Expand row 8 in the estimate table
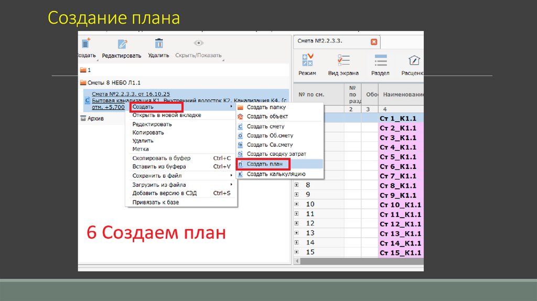The image size is (537, 301). tap(297, 185)
